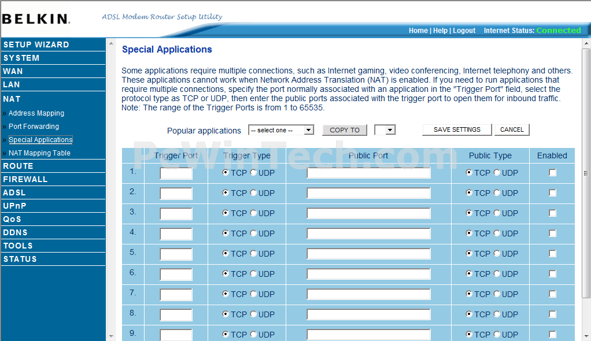The width and height of the screenshot is (591, 341).
Task: Open the Special Applications link
Action: coord(40,140)
